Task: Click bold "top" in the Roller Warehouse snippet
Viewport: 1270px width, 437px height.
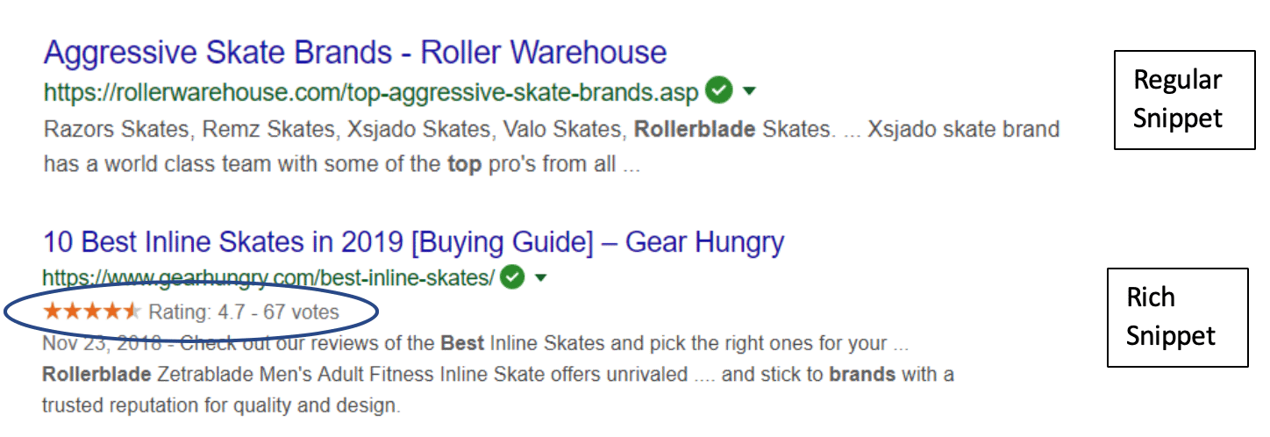Action: click(x=464, y=164)
